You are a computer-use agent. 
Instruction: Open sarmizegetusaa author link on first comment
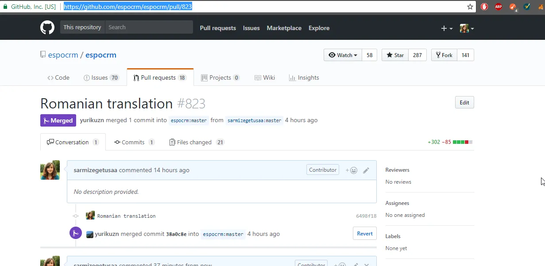95,170
